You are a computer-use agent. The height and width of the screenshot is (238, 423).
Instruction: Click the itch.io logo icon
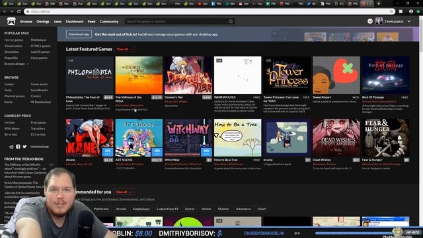click(11, 21)
